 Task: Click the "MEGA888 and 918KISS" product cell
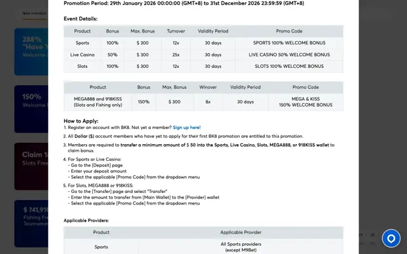[98, 102]
